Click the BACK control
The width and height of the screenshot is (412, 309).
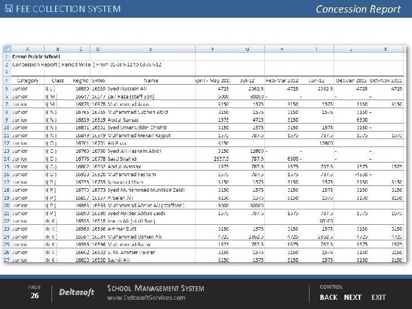pyautogui.click(x=328, y=297)
